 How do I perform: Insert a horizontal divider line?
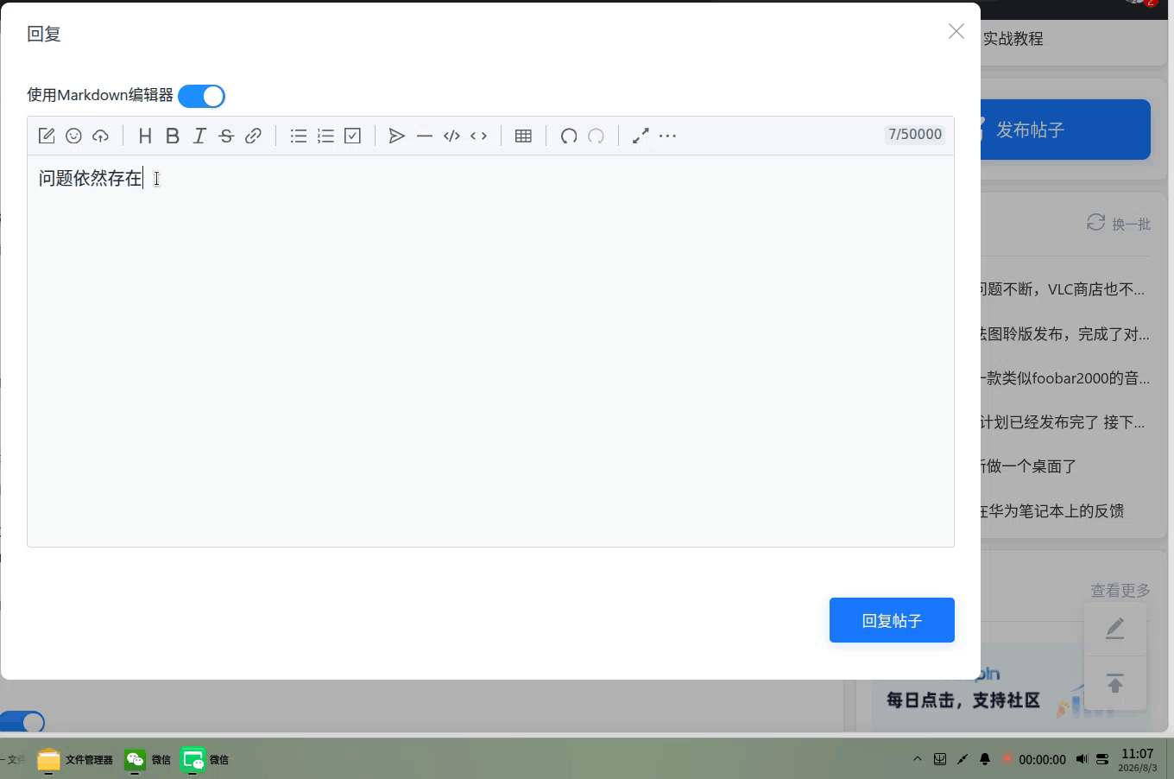424,136
